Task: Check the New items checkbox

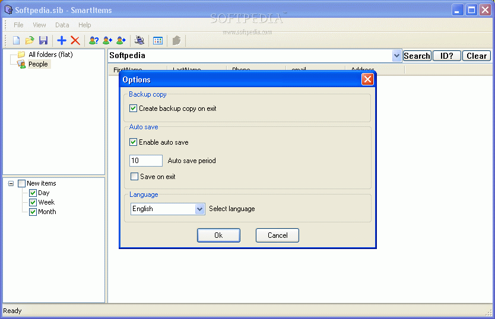Action: [x=21, y=183]
